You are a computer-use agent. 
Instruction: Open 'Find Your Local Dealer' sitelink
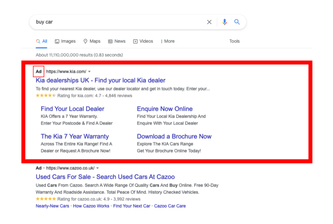point(73,109)
